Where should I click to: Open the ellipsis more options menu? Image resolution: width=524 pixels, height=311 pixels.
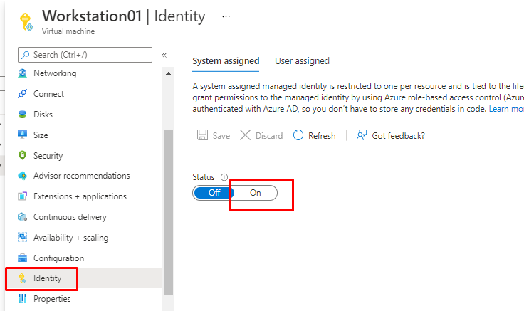pyautogui.click(x=226, y=16)
